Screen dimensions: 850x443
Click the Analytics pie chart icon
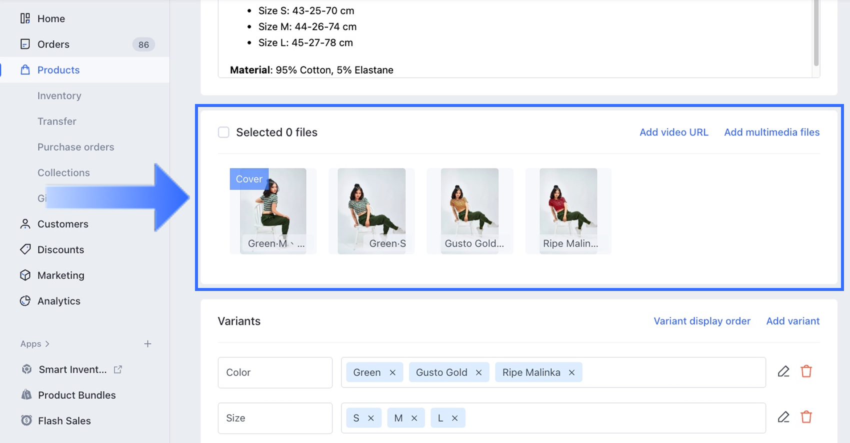(25, 300)
